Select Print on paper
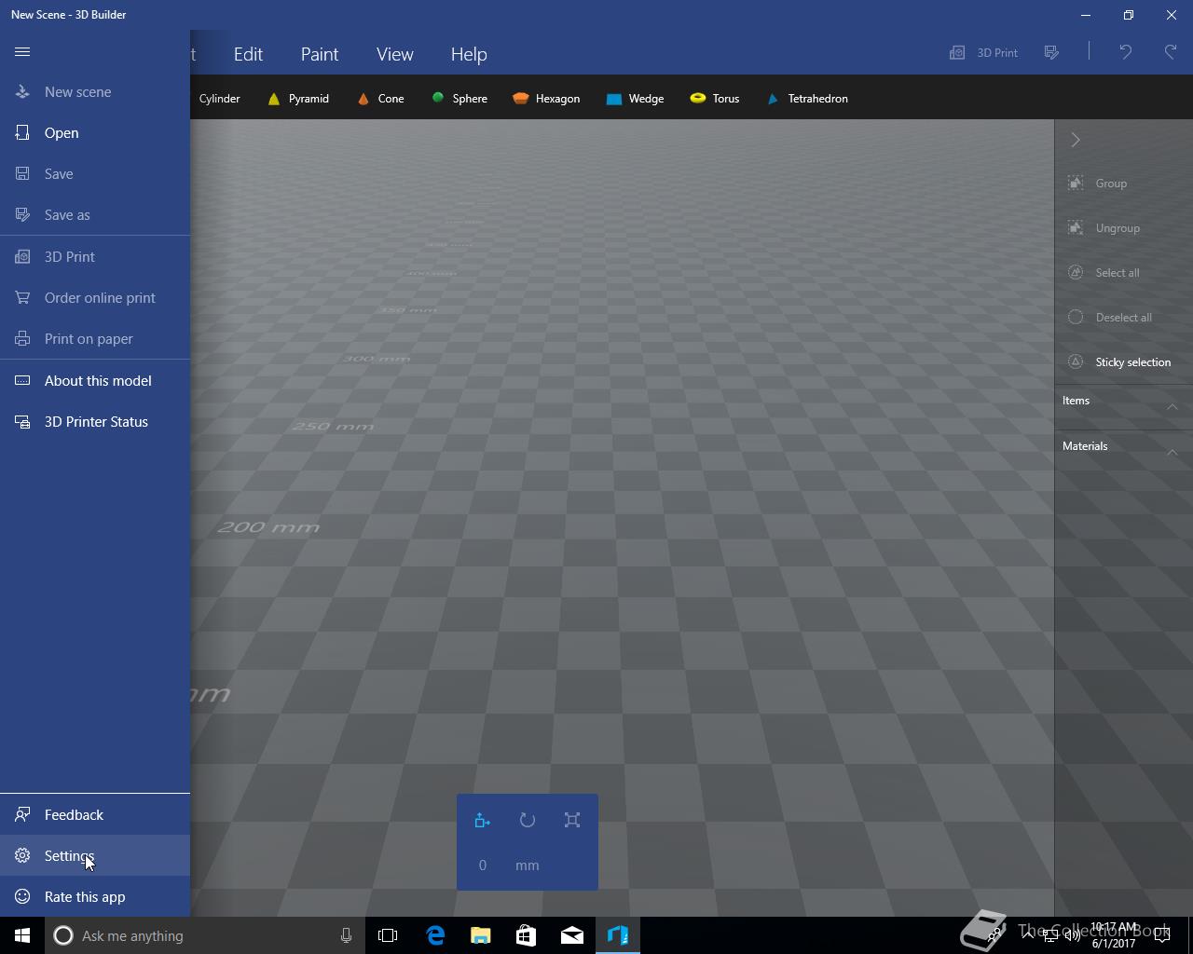This screenshot has height=954, width=1193. click(95, 338)
